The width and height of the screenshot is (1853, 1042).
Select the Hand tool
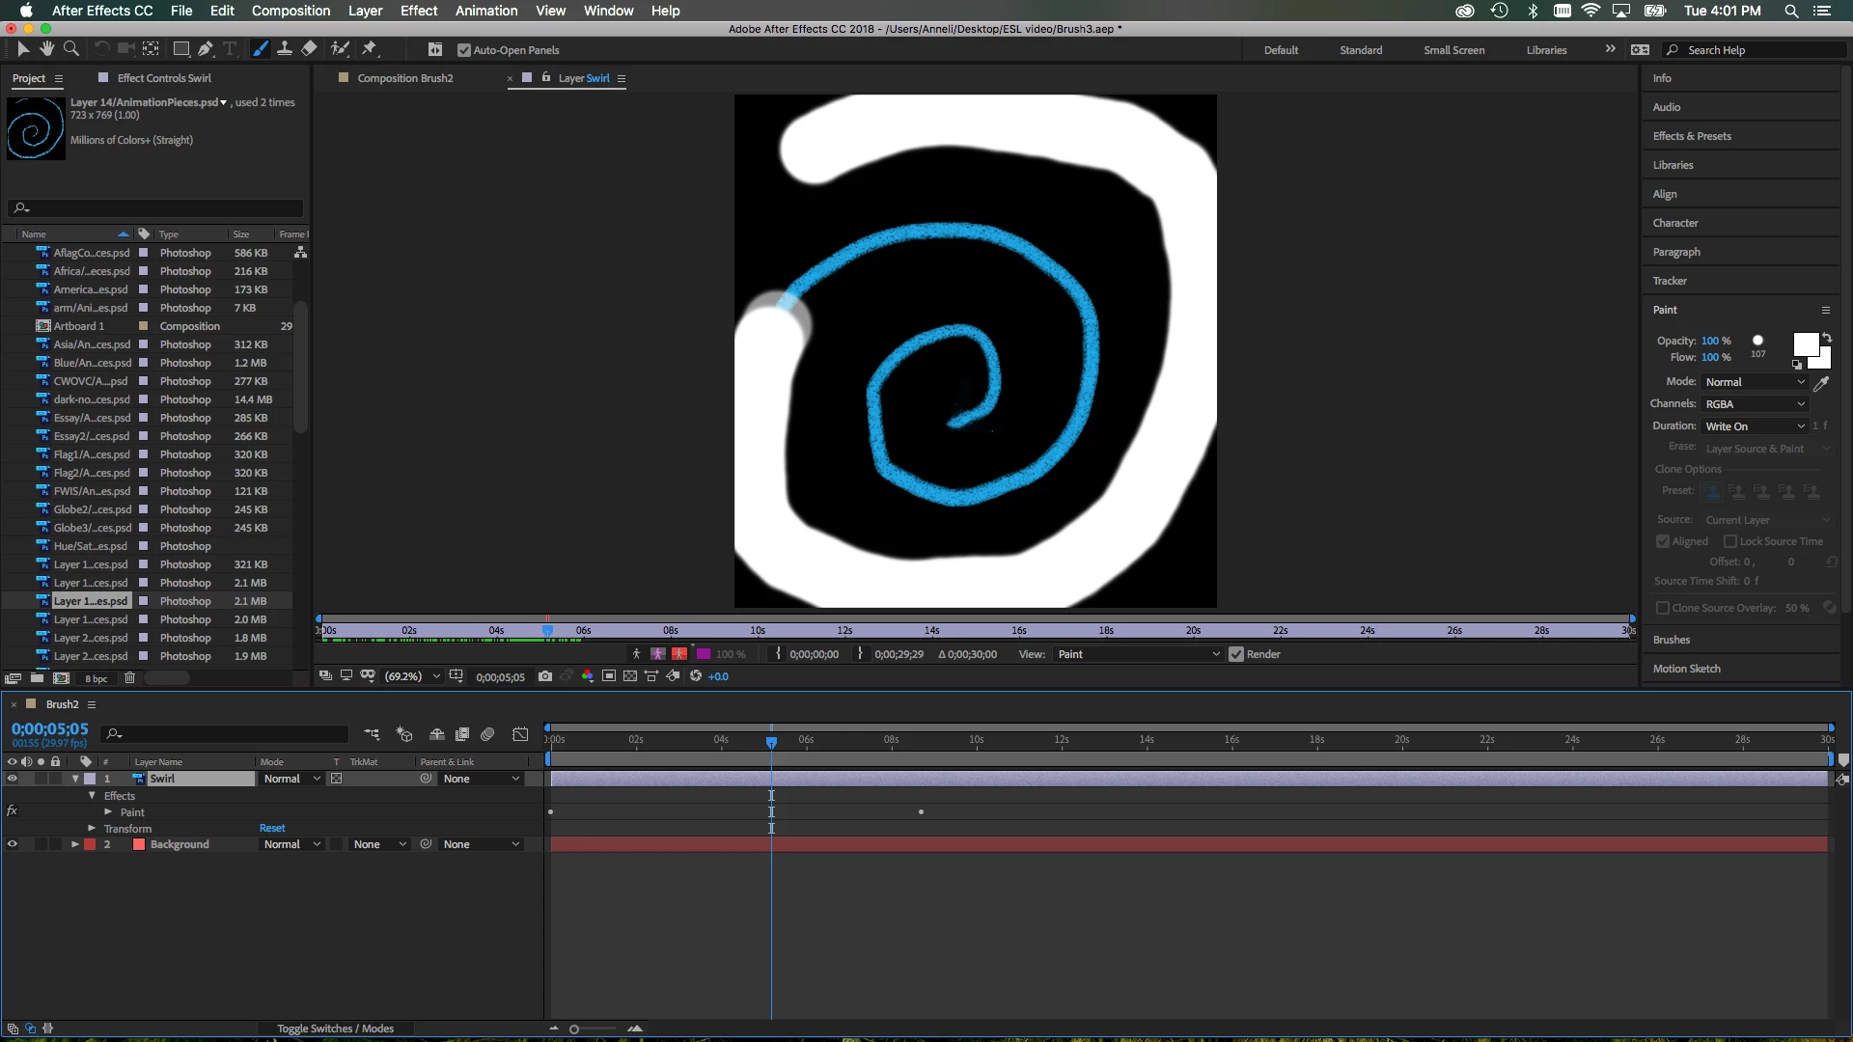tap(46, 49)
